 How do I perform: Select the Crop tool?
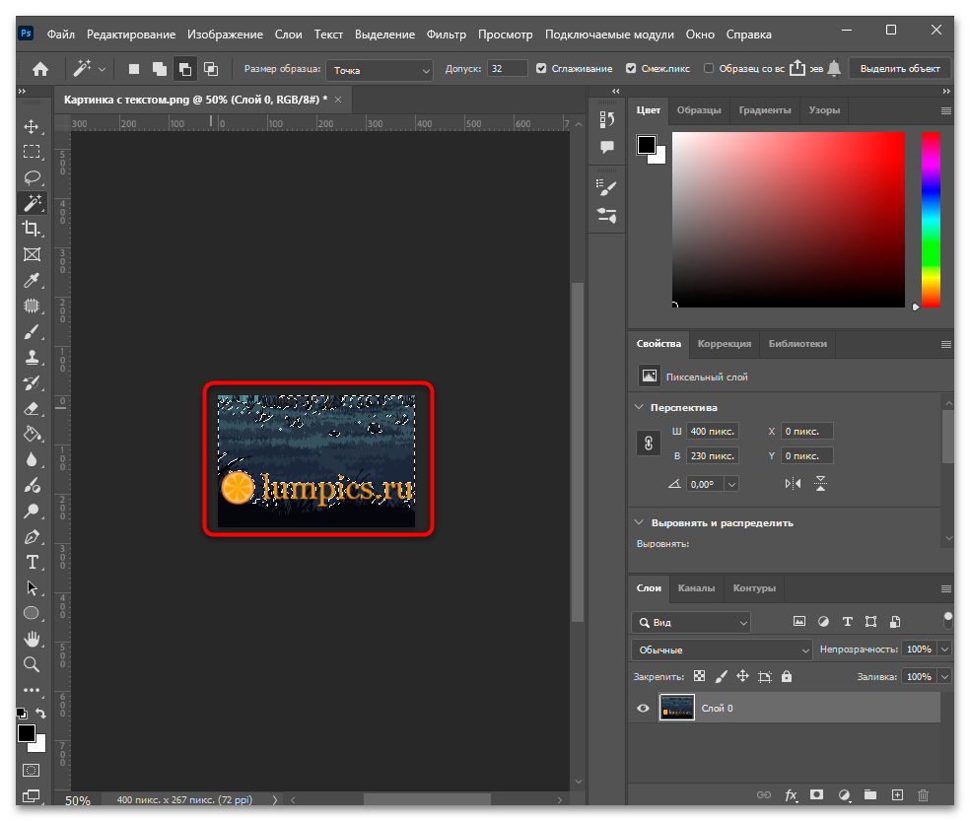tap(32, 229)
